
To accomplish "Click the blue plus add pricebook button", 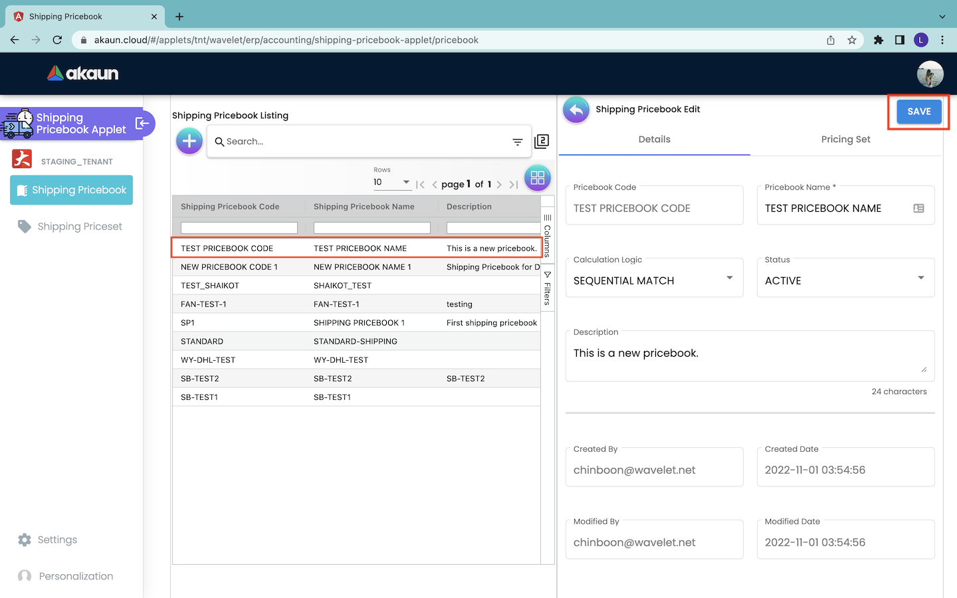I will 189,141.
